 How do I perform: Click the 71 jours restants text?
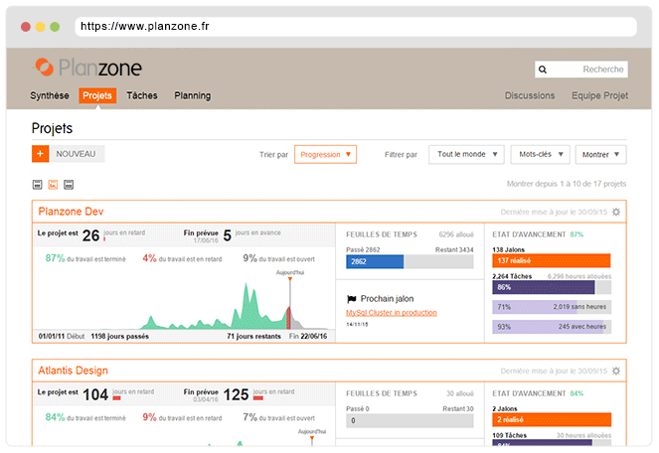point(253,336)
